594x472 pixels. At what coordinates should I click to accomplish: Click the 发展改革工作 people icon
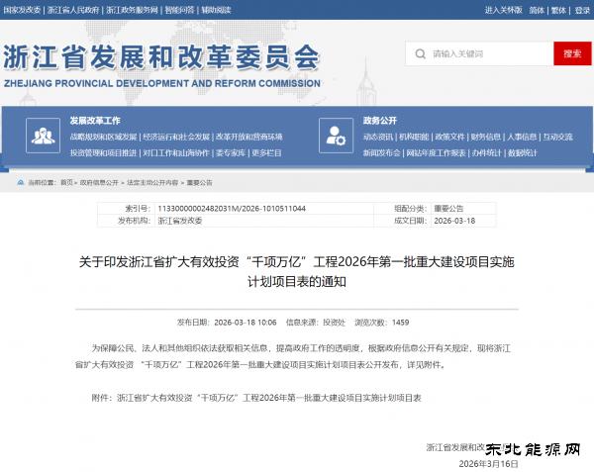[x=42, y=135]
